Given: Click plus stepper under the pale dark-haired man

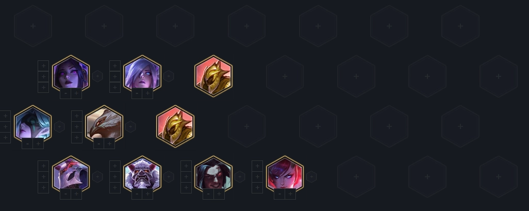Looking at the screenshot, I should (219, 194).
